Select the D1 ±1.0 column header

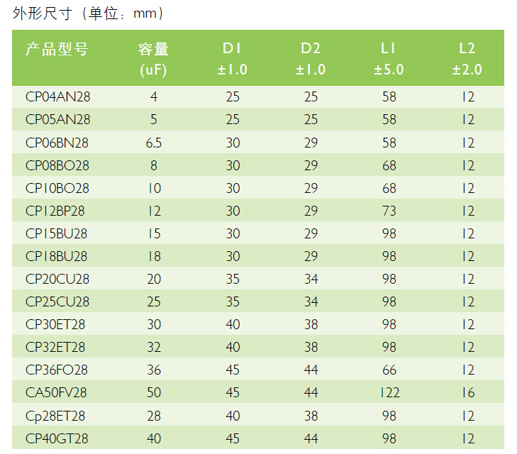233,58
